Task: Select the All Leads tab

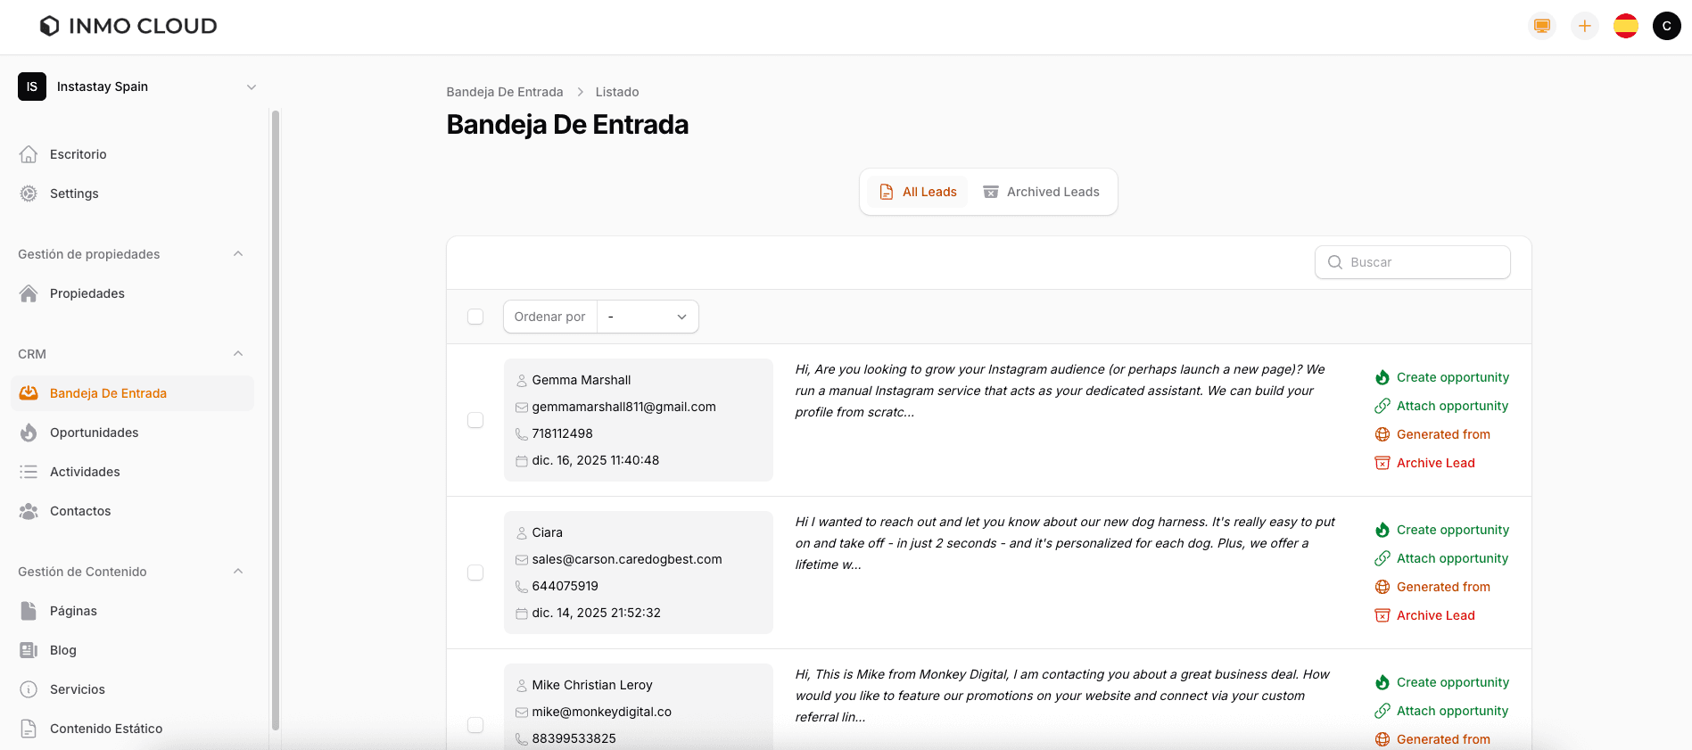Action: 918,192
